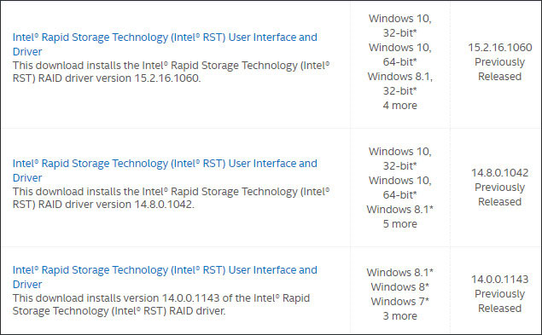542x335 pixels.
Task: Open the Intel RST link for version 14.8.0.1042
Action: (165, 170)
